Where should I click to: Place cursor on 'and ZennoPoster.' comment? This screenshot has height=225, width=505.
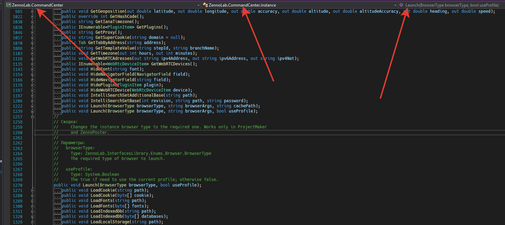pyautogui.click(x=90, y=132)
